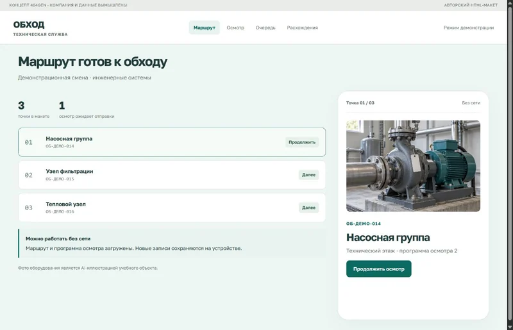Click the Без сети status label
Screen dimensions: 513x330
tap(471, 103)
